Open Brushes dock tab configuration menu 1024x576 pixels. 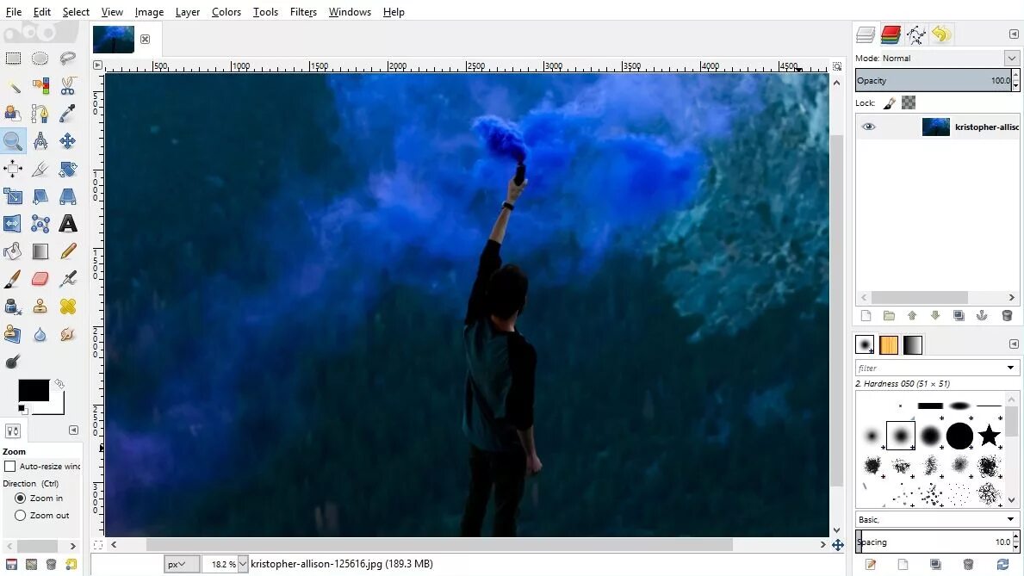1014,344
